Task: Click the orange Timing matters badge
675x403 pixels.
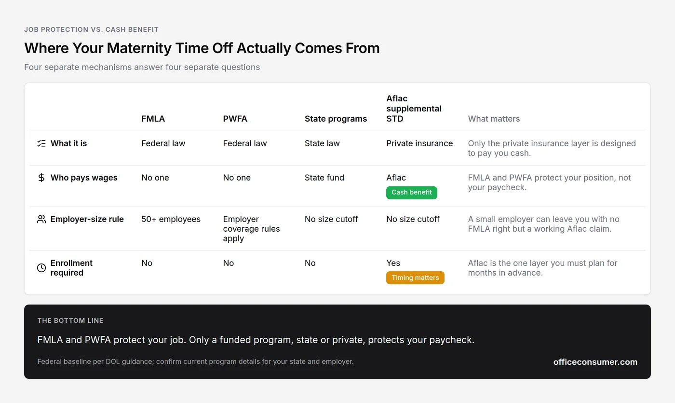Action: 415,278
